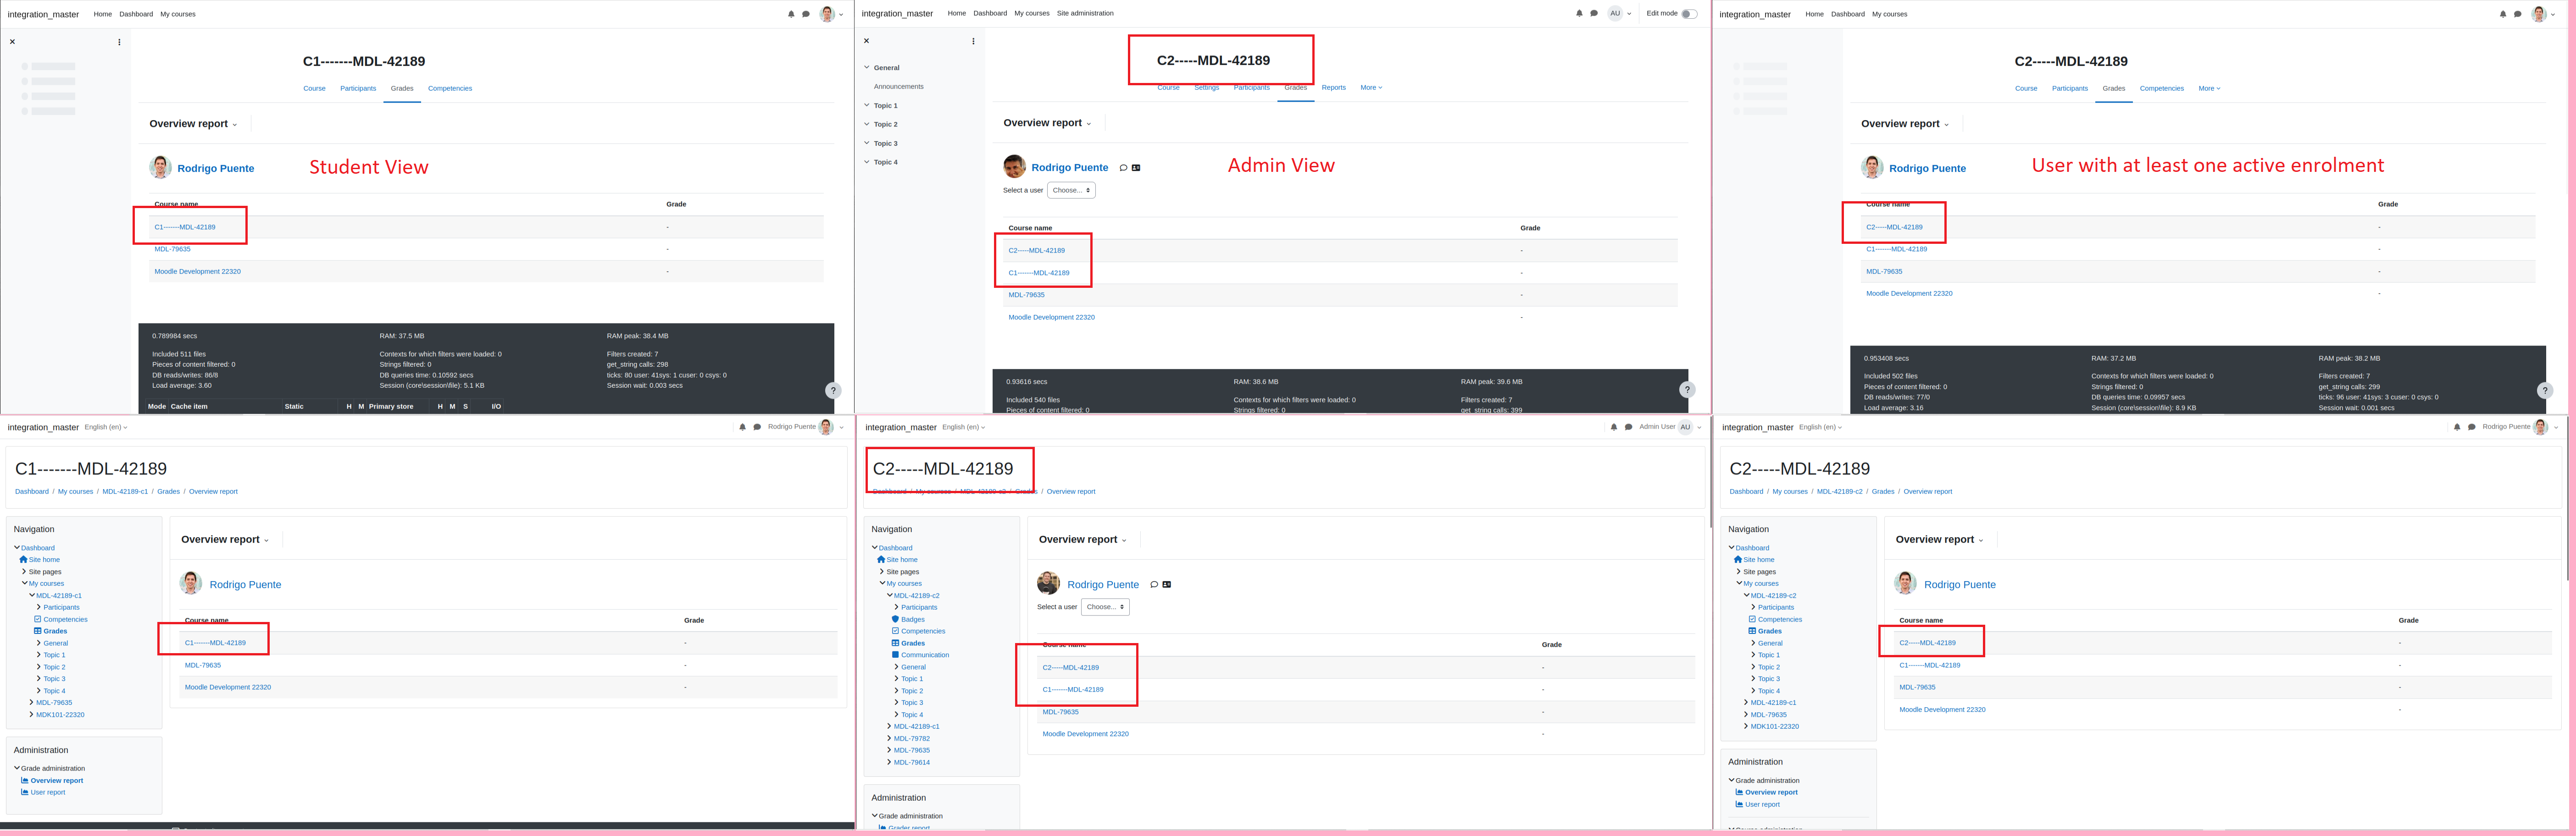Viewport: 2576px width, 836px height.
Task: Open Participants tab in Student View panel
Action: (x=358, y=89)
